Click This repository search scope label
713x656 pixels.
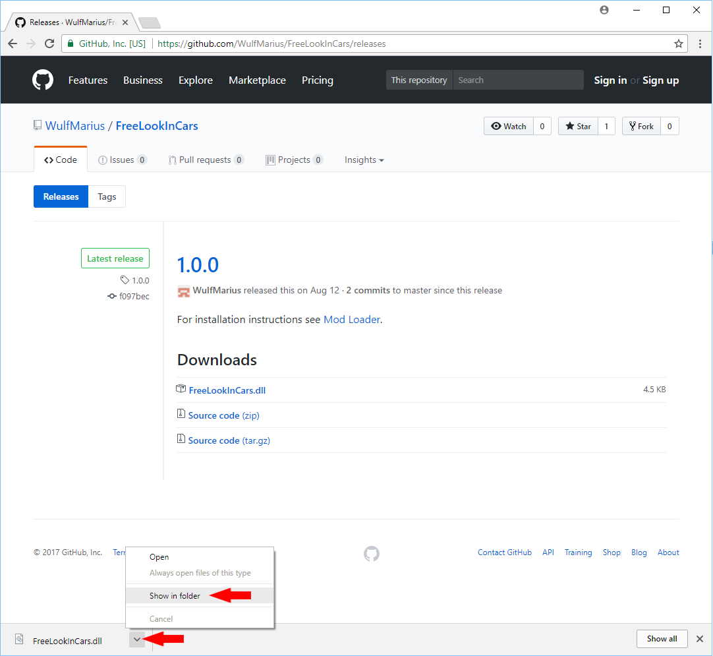coord(419,80)
